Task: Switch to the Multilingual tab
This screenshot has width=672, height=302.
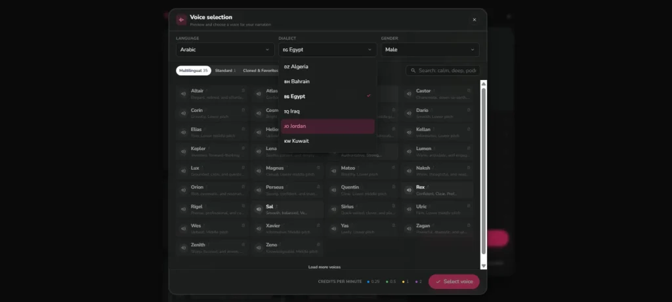Action: [x=194, y=71]
